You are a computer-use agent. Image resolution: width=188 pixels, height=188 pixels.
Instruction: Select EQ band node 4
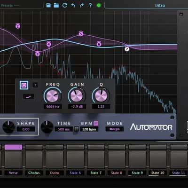(49, 44)
